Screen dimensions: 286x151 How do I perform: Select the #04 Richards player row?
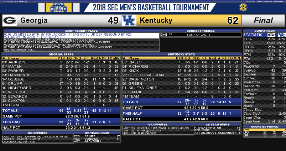[x=182, y=66]
